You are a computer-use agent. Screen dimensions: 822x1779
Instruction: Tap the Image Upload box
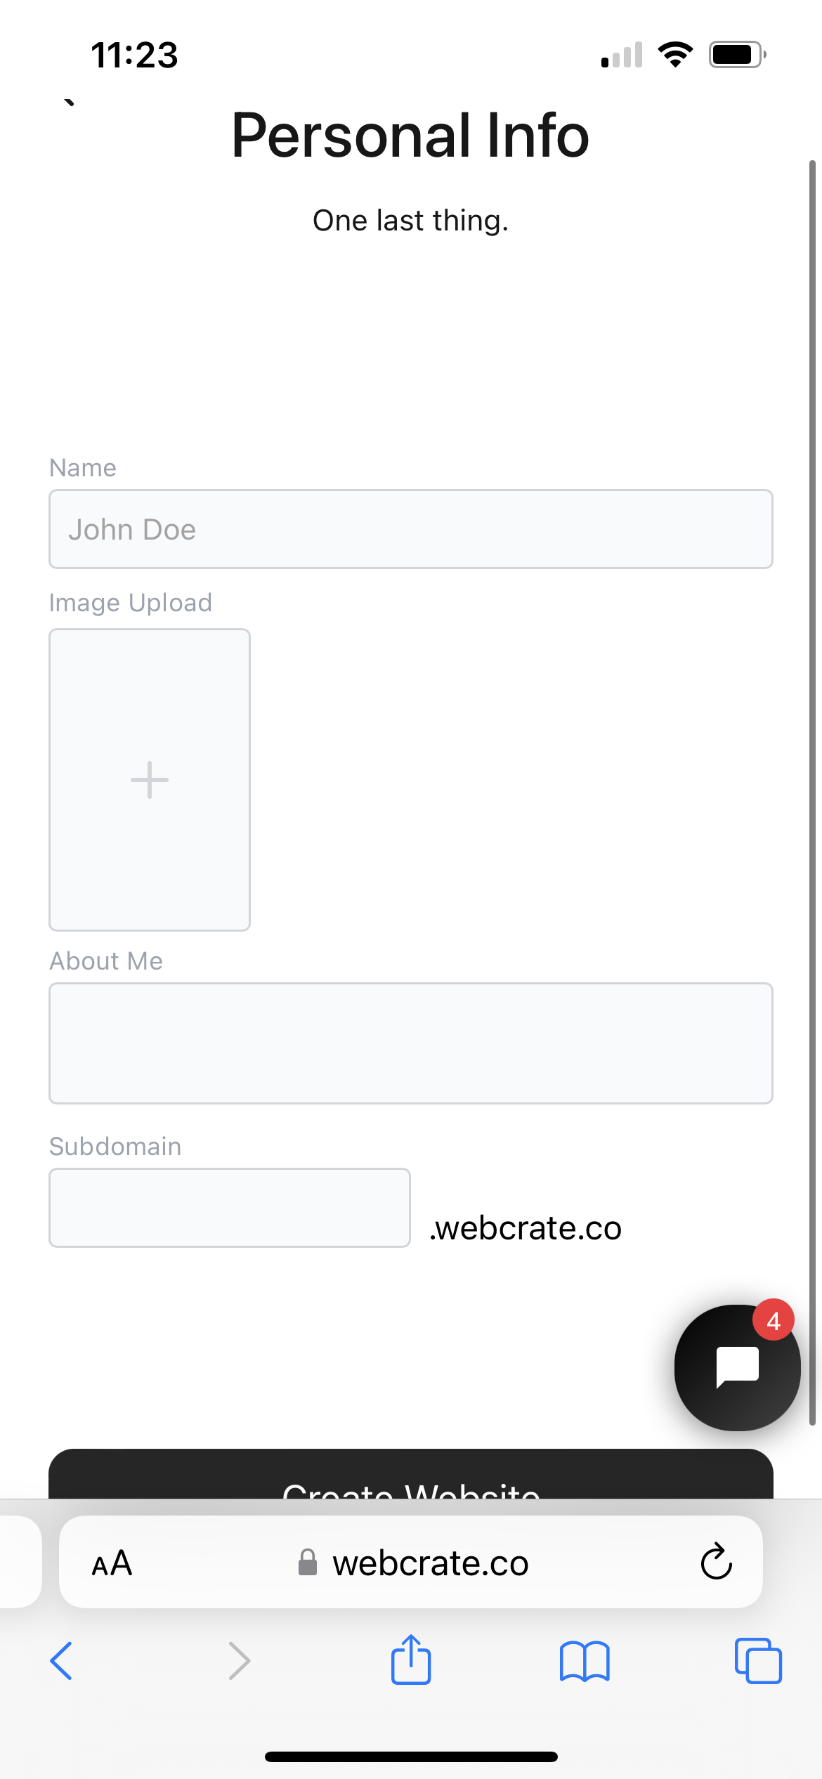(150, 780)
